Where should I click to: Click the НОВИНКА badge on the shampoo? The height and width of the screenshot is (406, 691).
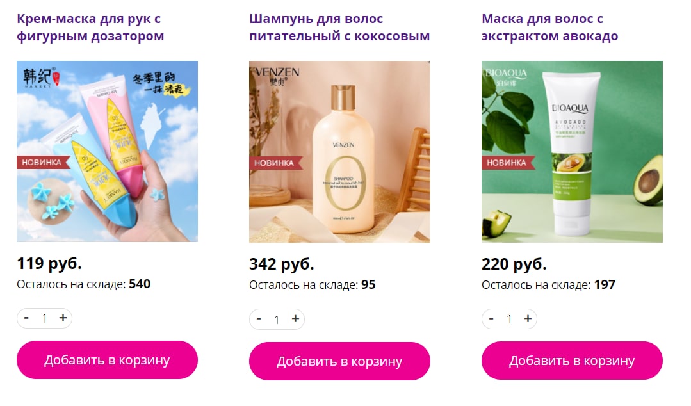click(275, 163)
